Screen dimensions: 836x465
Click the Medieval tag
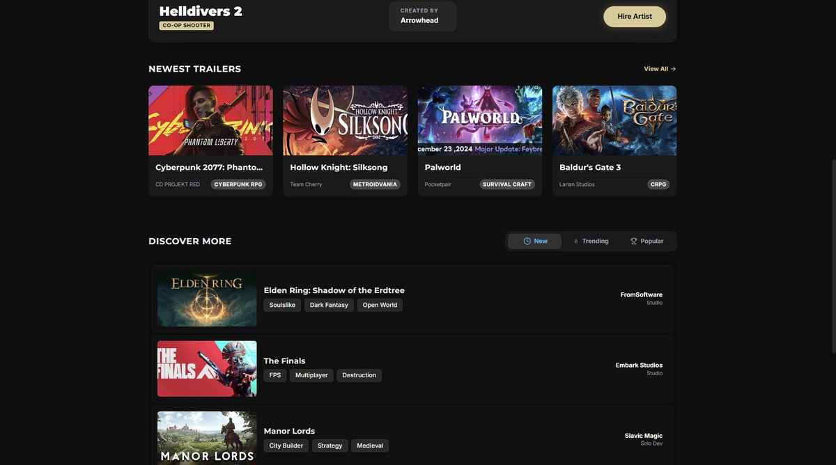[370, 446]
